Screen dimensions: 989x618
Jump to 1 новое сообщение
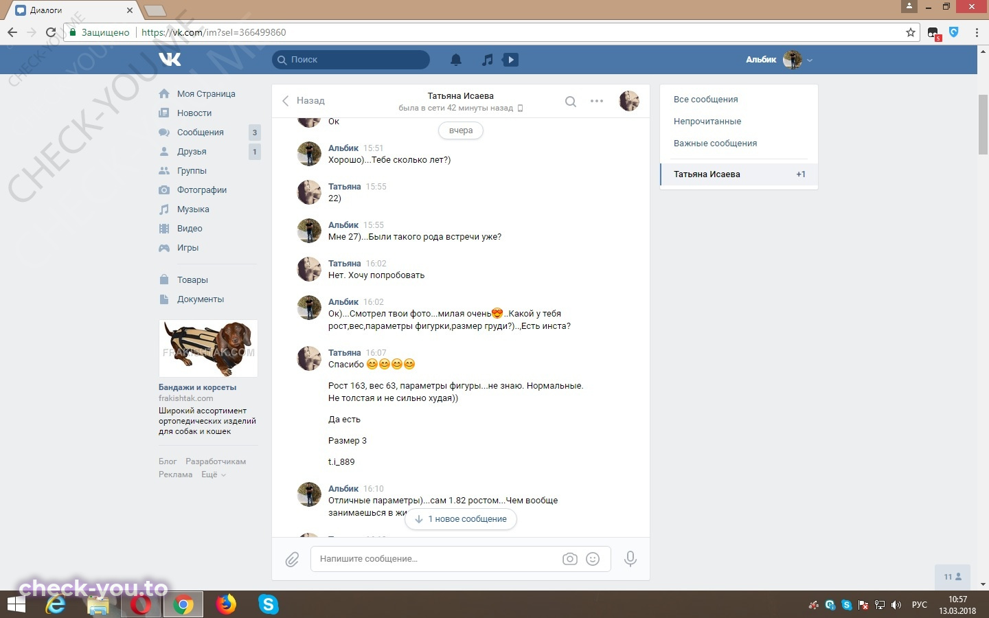tap(461, 519)
